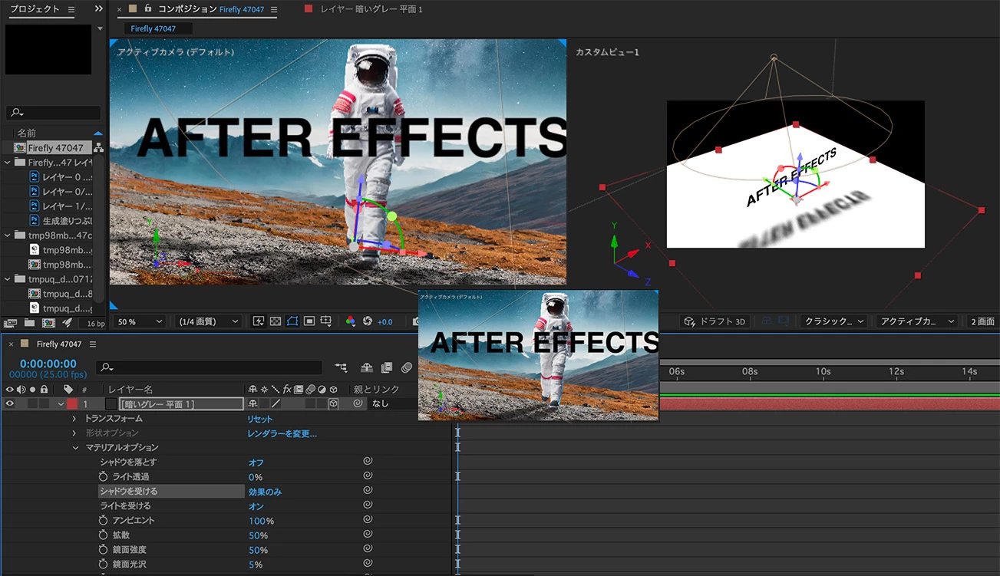Toggle the composition panel lock icon
Viewport: 1000px width, 576px height.
pos(148,8)
